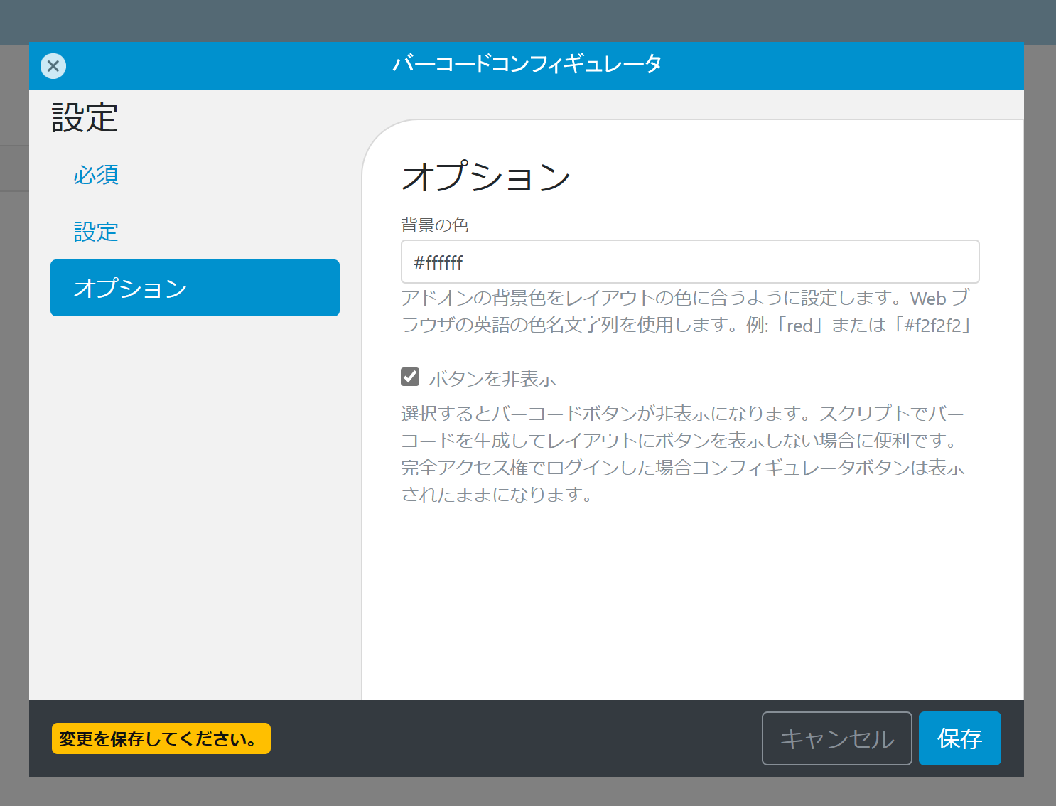The image size is (1056, 806).
Task: Select the オプション sidebar tab
Action: [x=195, y=288]
